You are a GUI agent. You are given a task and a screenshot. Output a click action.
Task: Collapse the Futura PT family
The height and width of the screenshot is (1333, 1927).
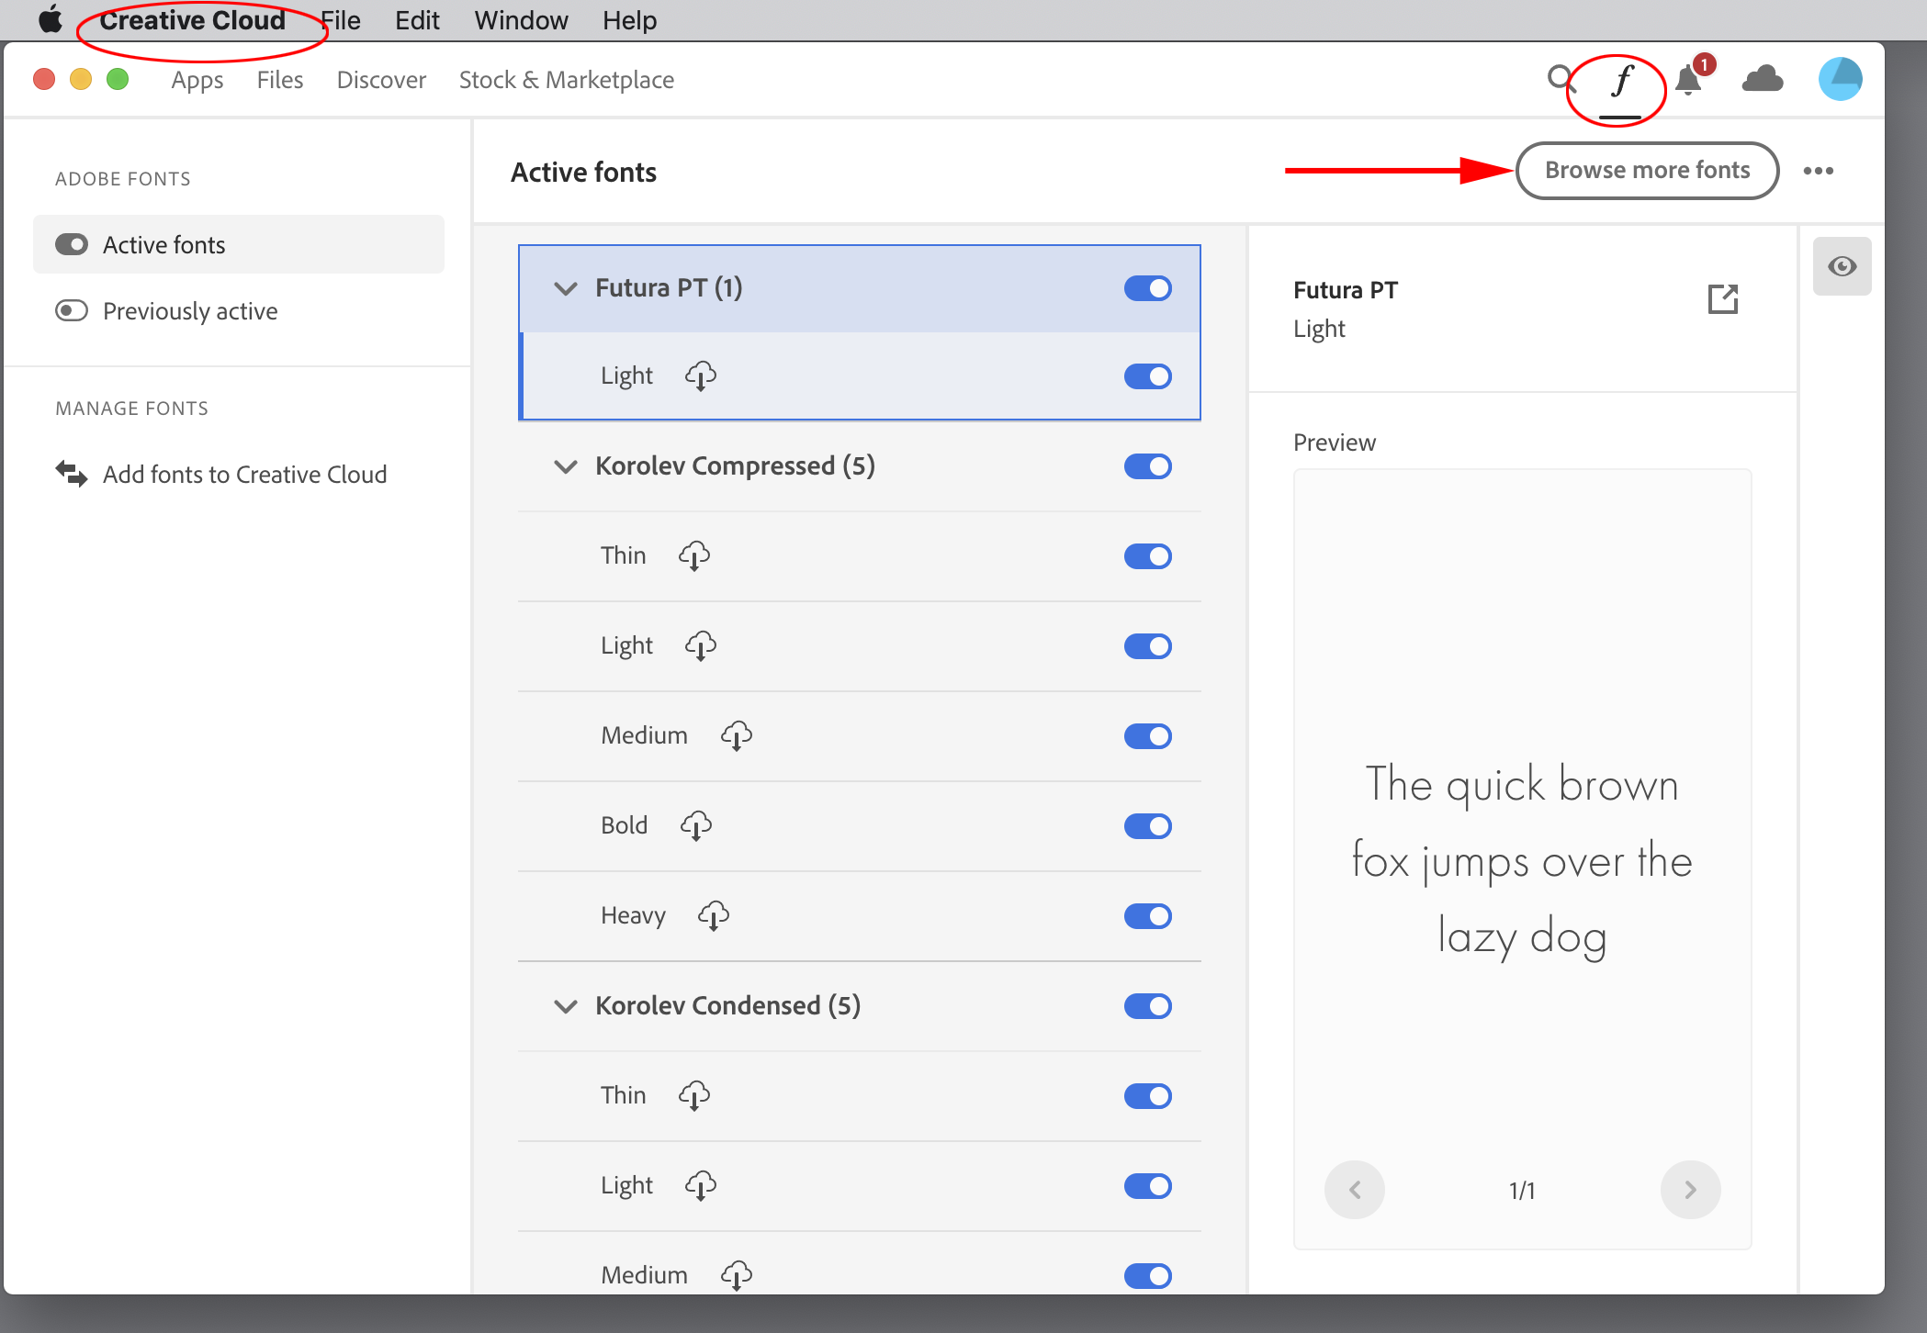[x=566, y=287]
